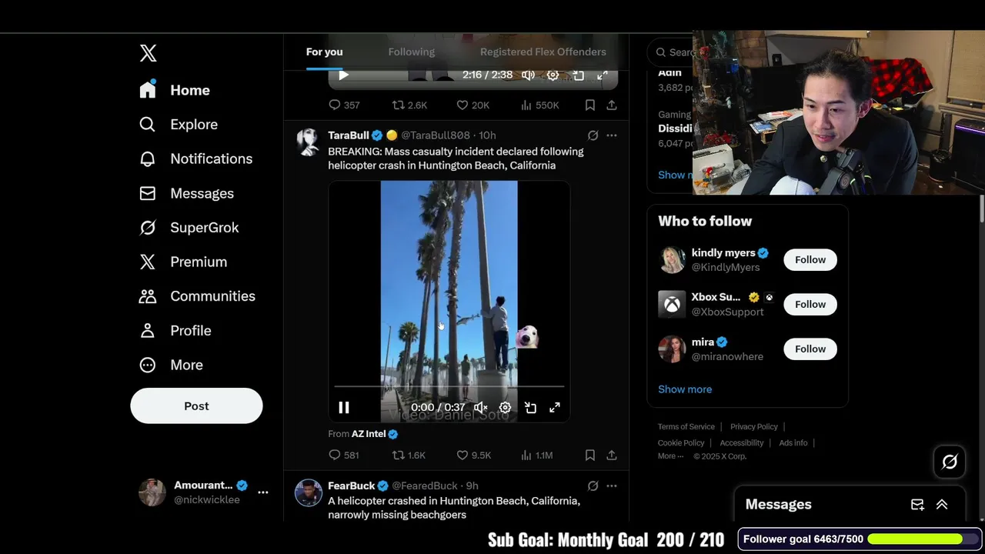Viewport: 985px width, 554px height.
Task: Switch to the For you tab
Action: (324, 52)
